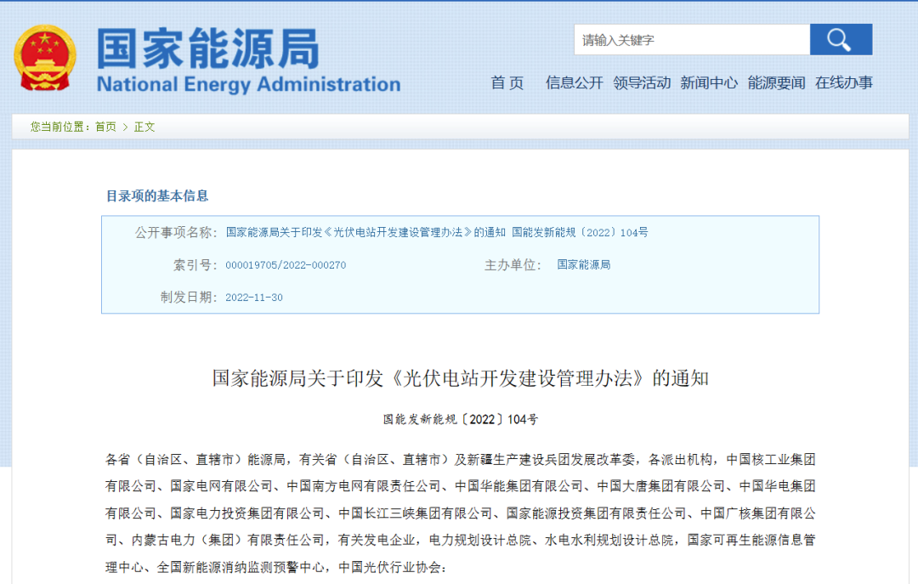Image resolution: width=918 pixels, height=584 pixels.
Task: Click the 国家能源局 site title heading
Action: coord(208,48)
